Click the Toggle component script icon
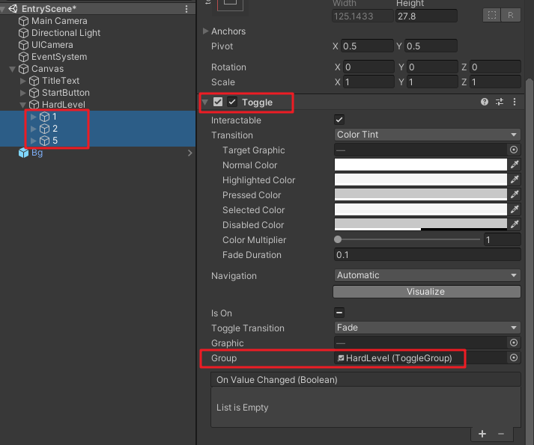534x445 pixels. [x=218, y=102]
